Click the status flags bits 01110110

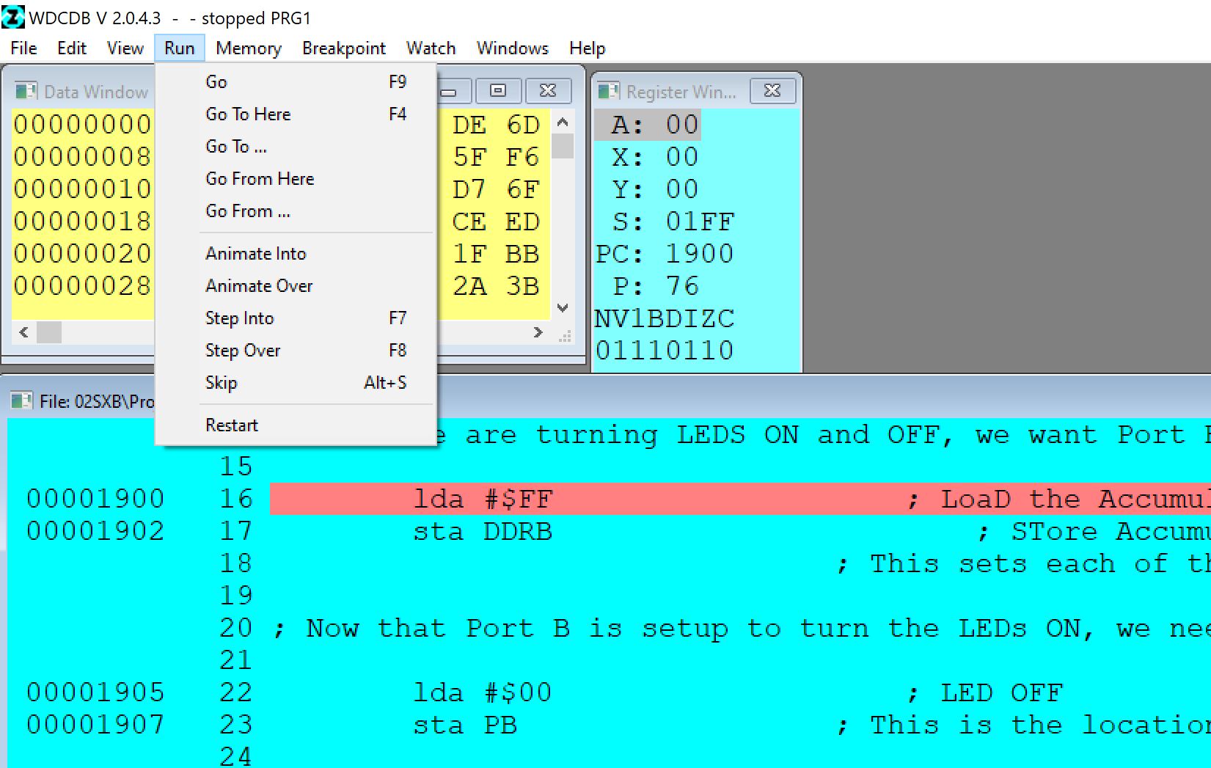pyautogui.click(x=665, y=351)
